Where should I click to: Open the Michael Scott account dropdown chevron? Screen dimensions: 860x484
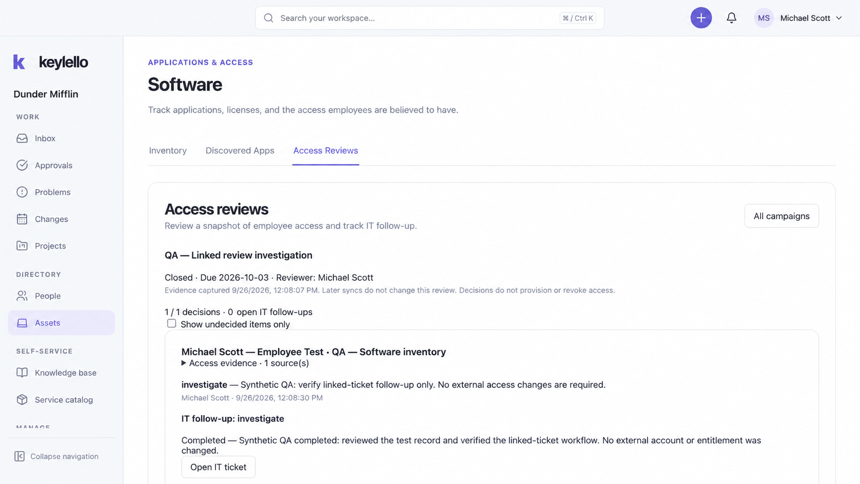839,18
